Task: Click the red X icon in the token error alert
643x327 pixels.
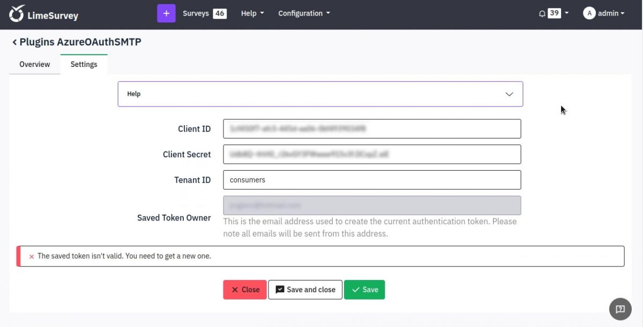Action: tap(32, 256)
